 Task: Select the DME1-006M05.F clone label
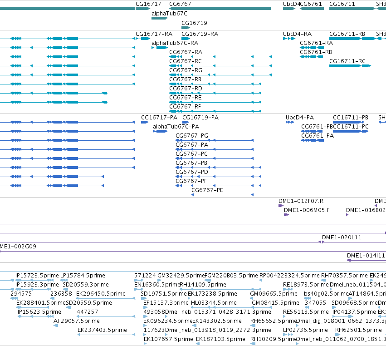[x=307, y=210]
